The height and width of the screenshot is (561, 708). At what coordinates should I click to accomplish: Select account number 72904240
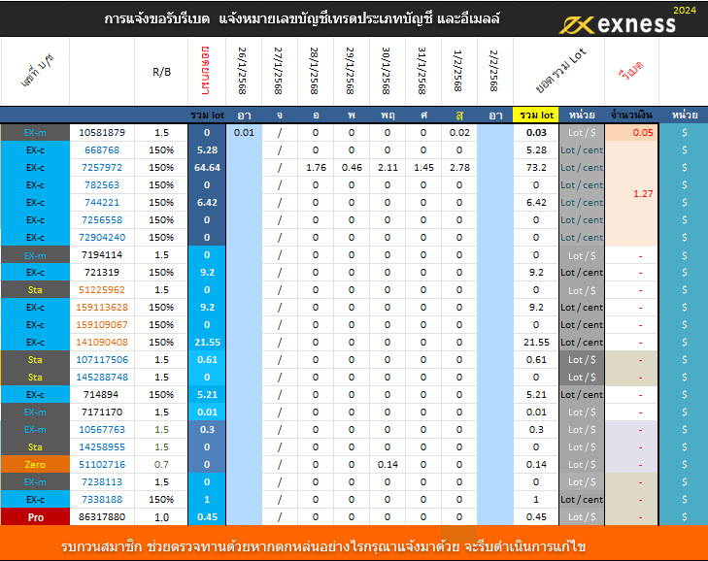coord(102,238)
